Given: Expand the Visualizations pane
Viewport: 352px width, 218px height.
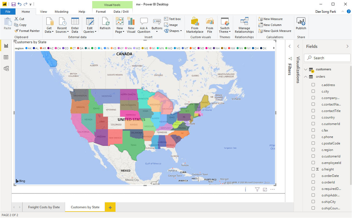Looking at the screenshot, I should [x=298, y=46].
